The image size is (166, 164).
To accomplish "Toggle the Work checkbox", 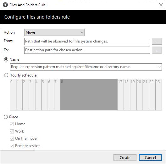I will point(12,131).
